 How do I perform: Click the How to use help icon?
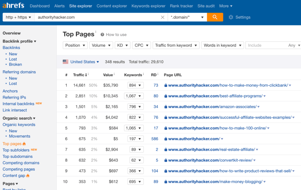point(102,34)
